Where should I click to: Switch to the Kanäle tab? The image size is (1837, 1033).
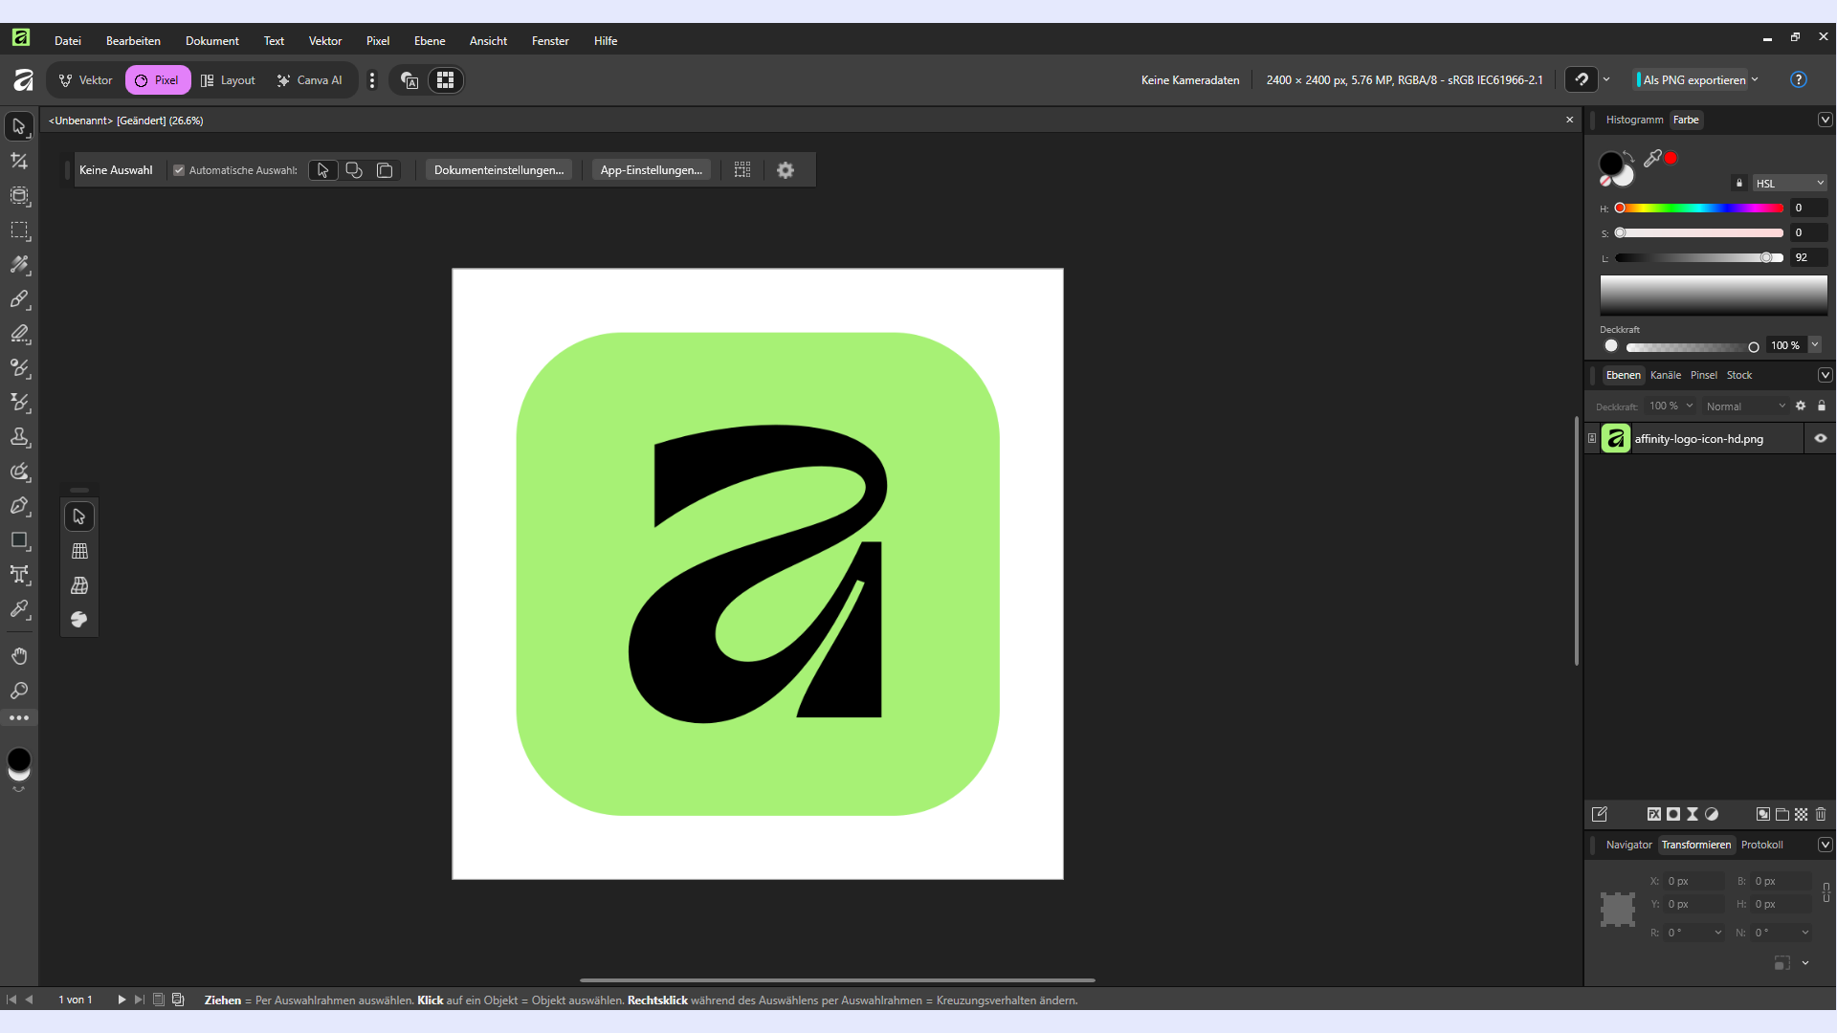(1666, 375)
